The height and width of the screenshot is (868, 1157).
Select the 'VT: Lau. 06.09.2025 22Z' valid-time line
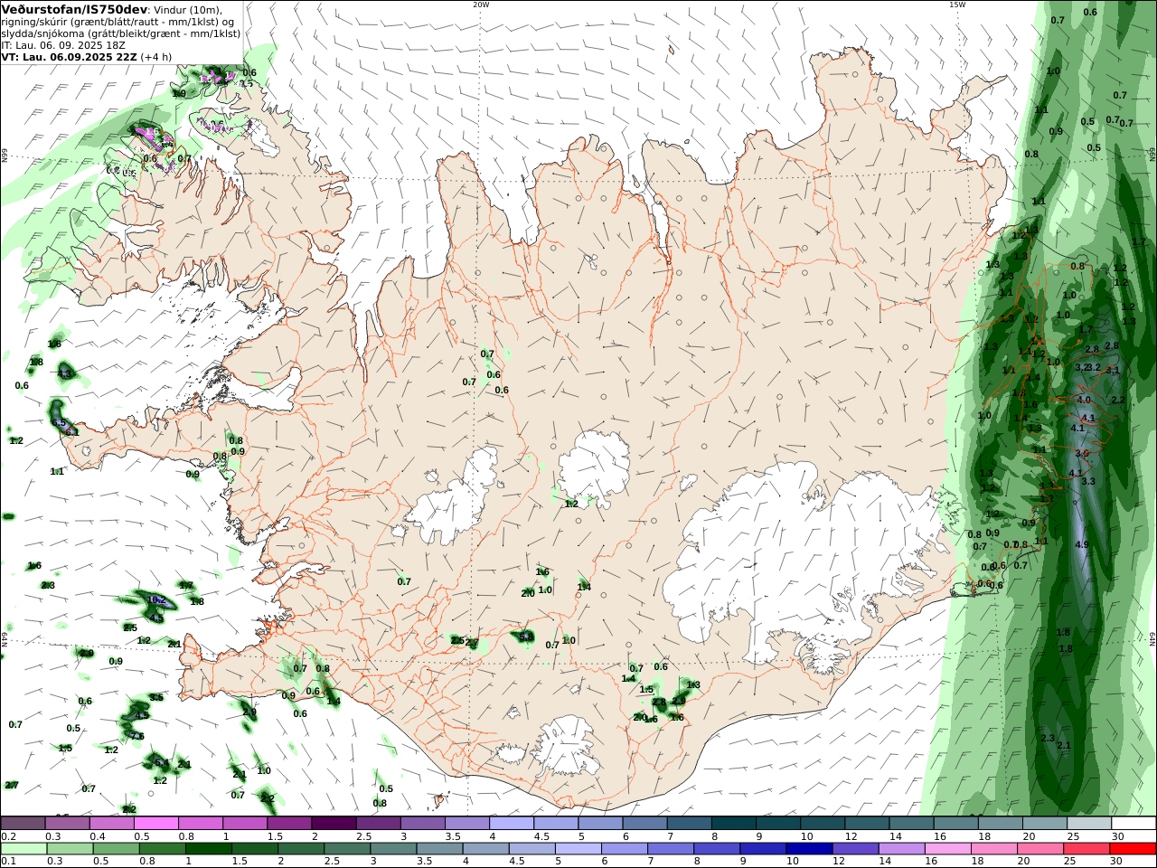[69, 57]
